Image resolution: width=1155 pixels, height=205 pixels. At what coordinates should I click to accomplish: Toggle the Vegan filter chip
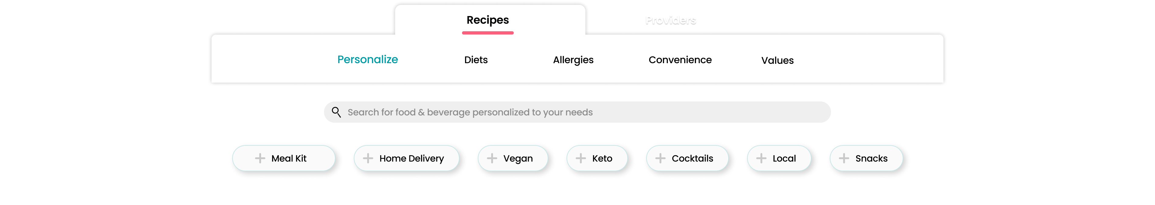518,159
